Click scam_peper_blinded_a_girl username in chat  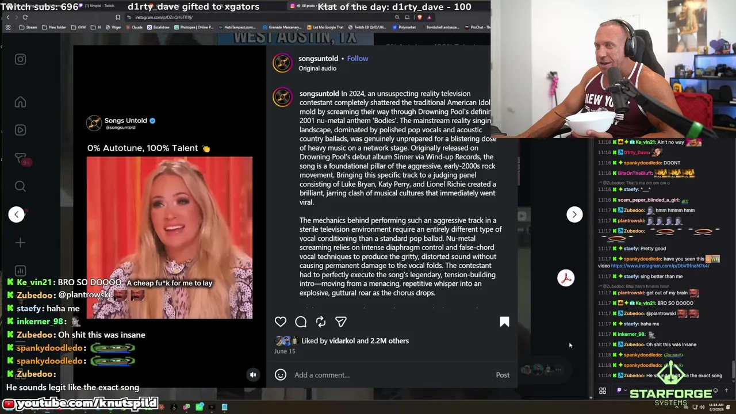[x=648, y=200]
